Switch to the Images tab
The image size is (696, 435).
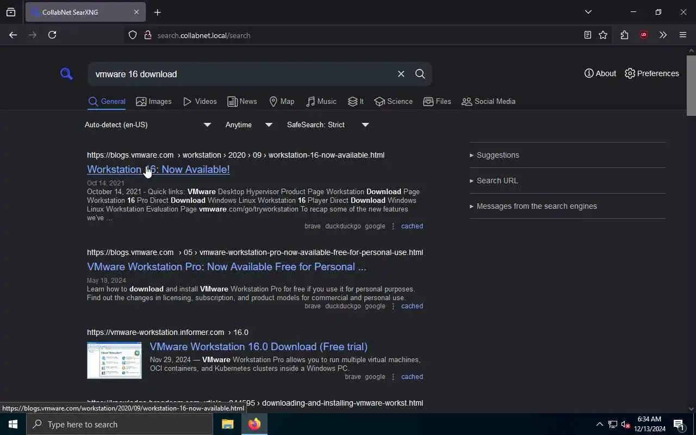(154, 102)
